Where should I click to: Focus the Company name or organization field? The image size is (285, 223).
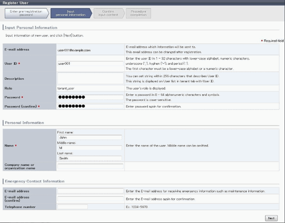pos(90,166)
